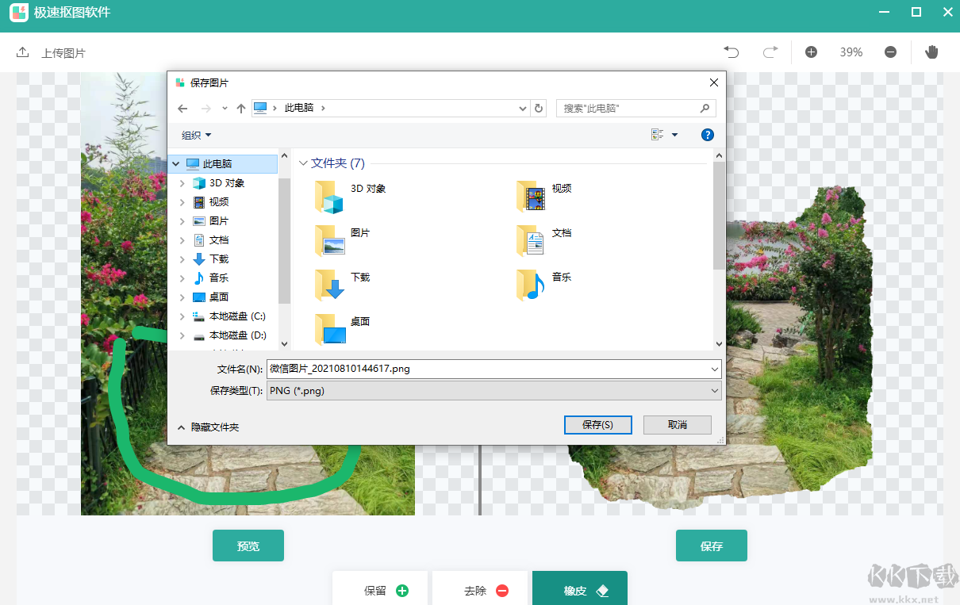960x605 pixels.
Task: Zoom out of the image canvas
Action: click(890, 52)
